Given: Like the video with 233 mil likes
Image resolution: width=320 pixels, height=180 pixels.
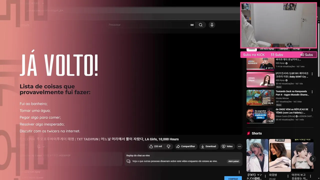Looking at the screenshot, I should [155, 146].
